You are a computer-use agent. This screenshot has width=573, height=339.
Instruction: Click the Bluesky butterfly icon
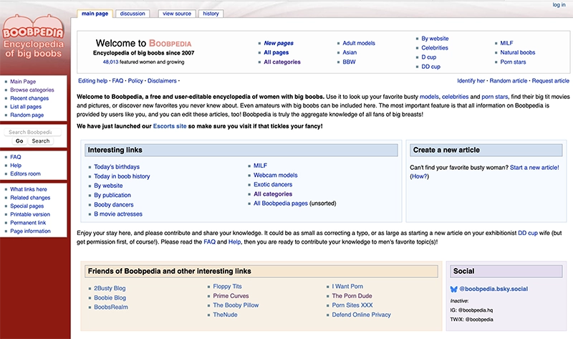[x=453, y=289]
